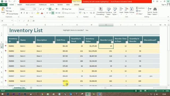The height and width of the screenshot is (96, 170).
Task: Open the font name Calibri dropdown
Action: click(x=33, y=9)
